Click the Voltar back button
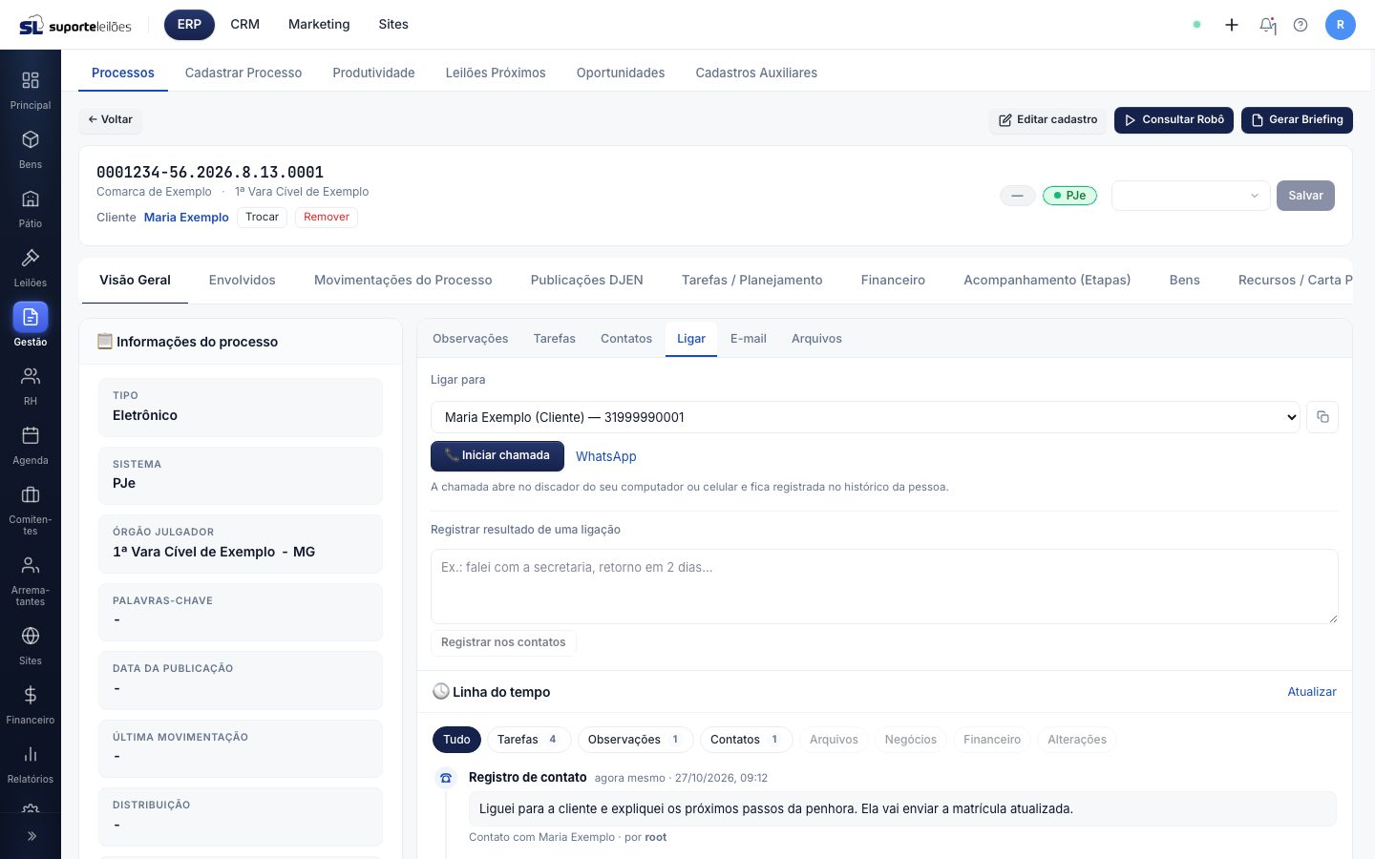 [111, 120]
